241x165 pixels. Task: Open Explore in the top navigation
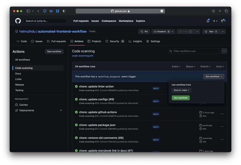tap(140, 21)
